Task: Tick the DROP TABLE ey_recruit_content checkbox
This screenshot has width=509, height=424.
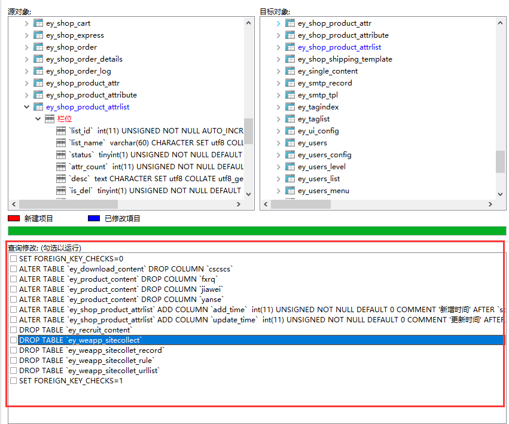Action: [13, 330]
